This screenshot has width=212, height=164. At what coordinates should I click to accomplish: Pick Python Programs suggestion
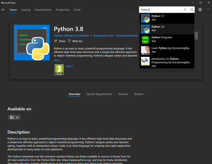tap(167, 40)
